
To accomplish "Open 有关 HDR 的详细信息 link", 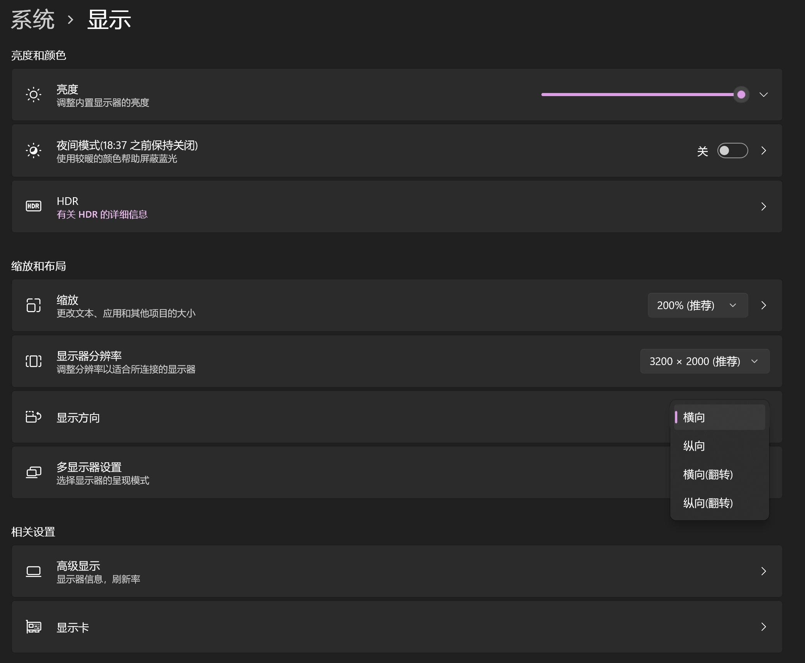I will click(102, 214).
